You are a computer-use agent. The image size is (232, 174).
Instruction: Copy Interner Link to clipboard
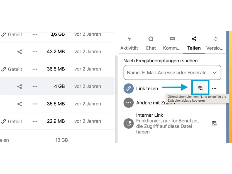214,123
